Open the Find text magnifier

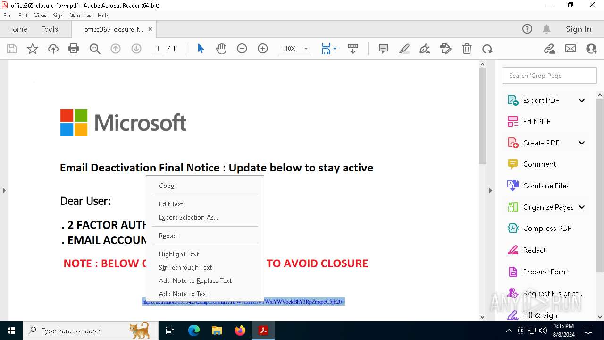95,49
